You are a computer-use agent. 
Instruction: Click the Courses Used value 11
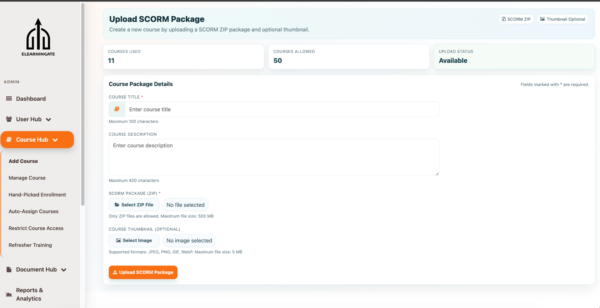coord(111,61)
